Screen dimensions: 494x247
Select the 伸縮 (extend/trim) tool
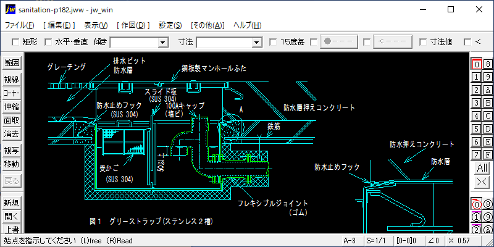[x=12, y=106]
